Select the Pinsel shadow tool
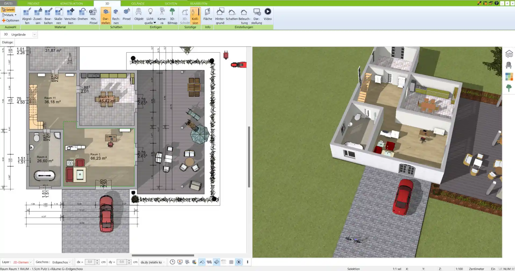515x271 pixels. pyautogui.click(x=127, y=14)
